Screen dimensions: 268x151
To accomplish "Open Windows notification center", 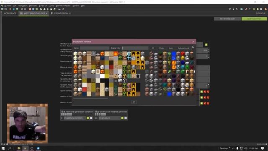I will point(263,148).
